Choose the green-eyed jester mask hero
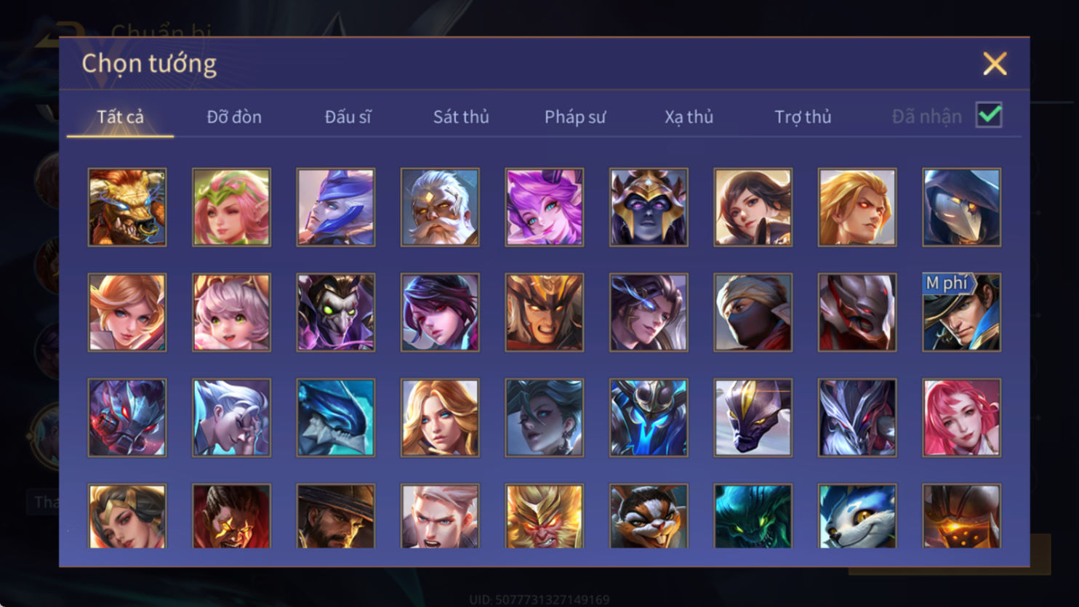 pos(336,313)
